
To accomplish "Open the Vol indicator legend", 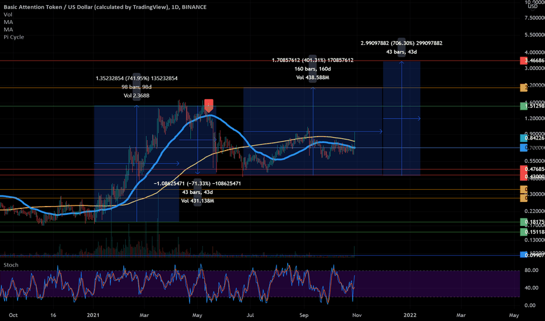I will 8,15.
